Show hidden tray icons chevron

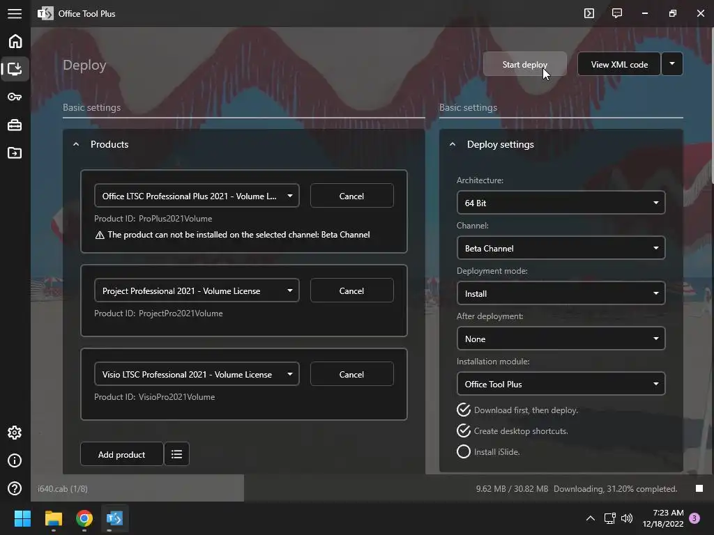point(590,518)
